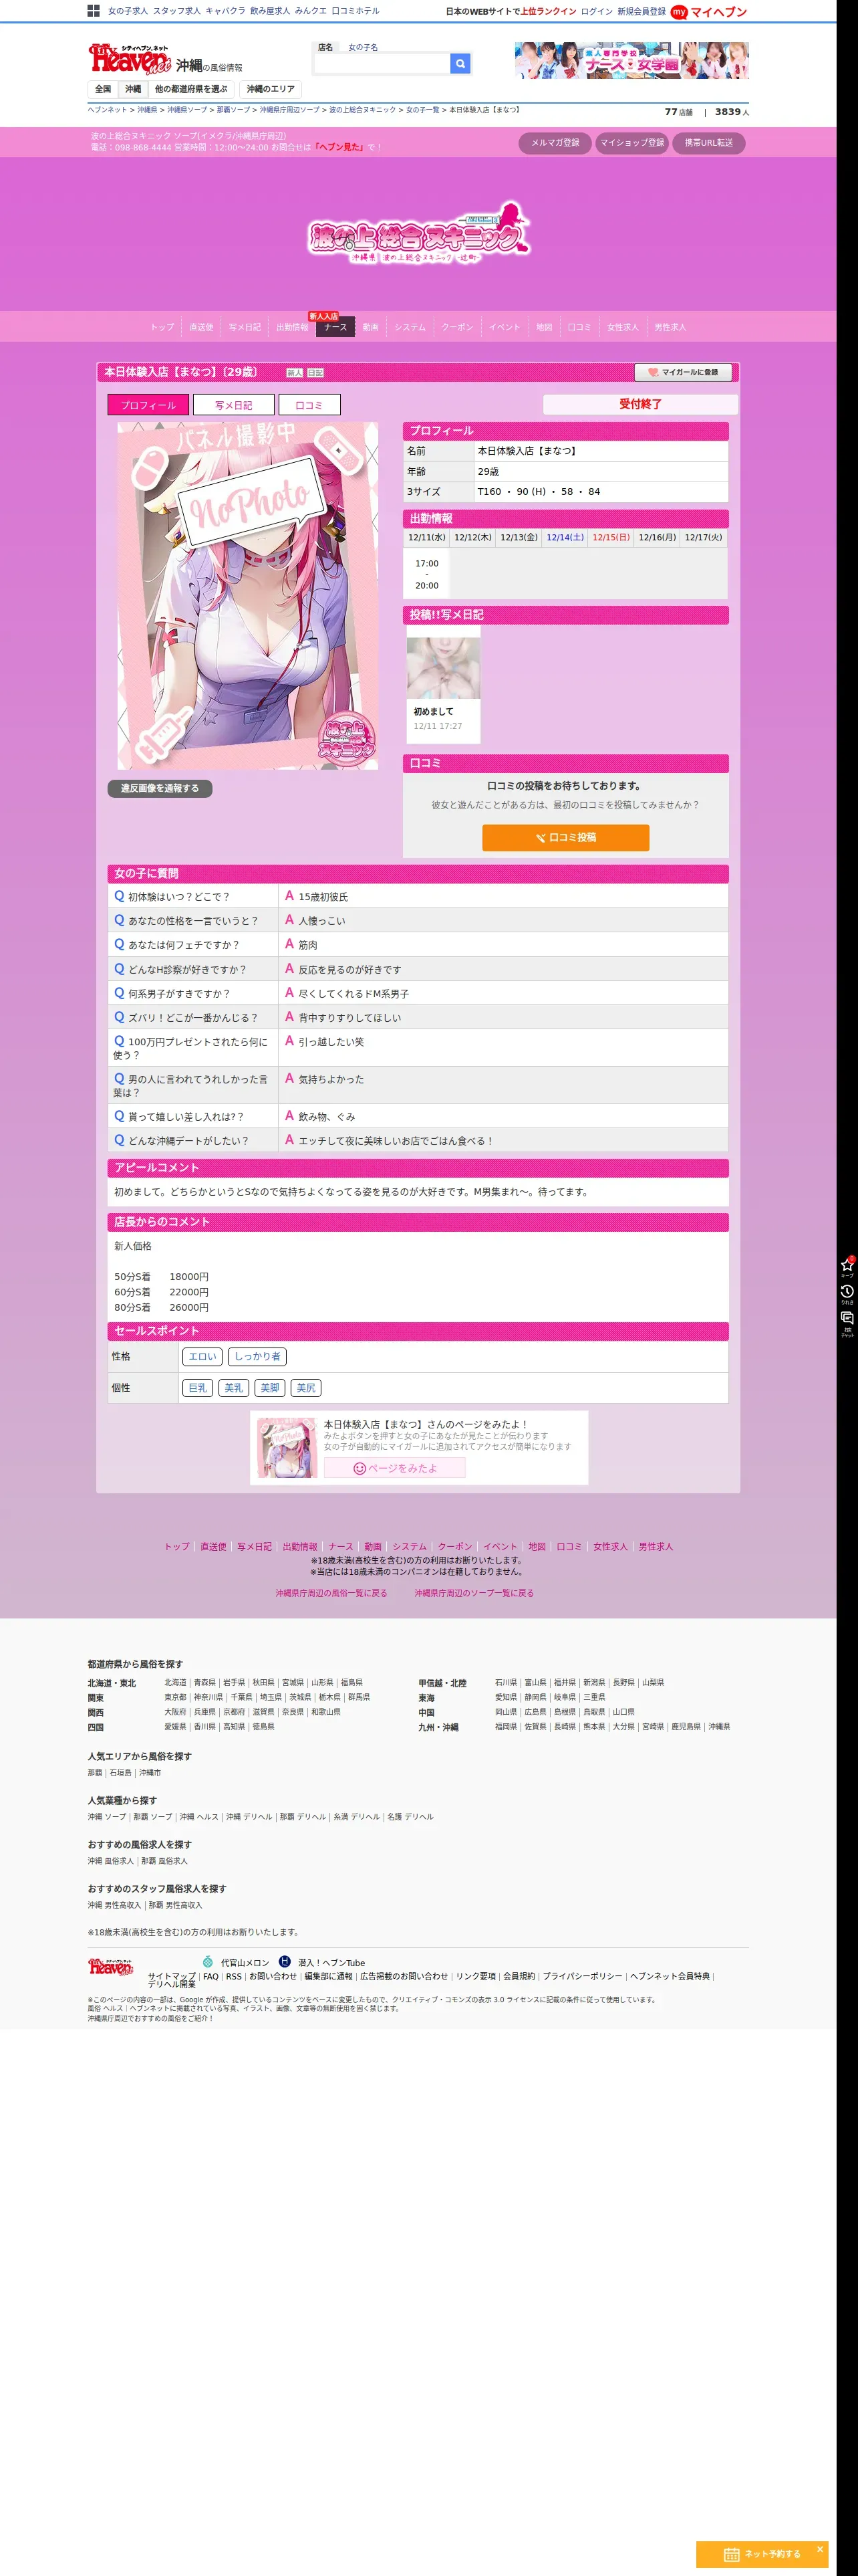The height and width of the screenshot is (2576, 858).
Task: Click the マイガールに登録 button
Action: (684, 372)
